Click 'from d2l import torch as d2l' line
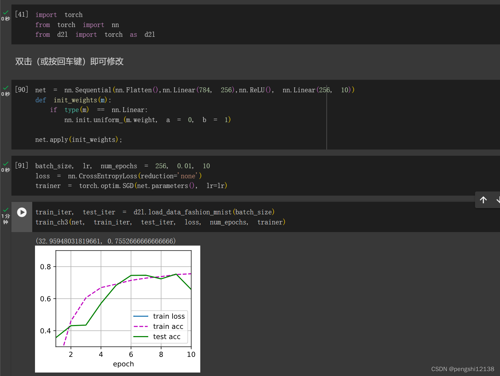Screen dimensions: 500x376 [95, 35]
